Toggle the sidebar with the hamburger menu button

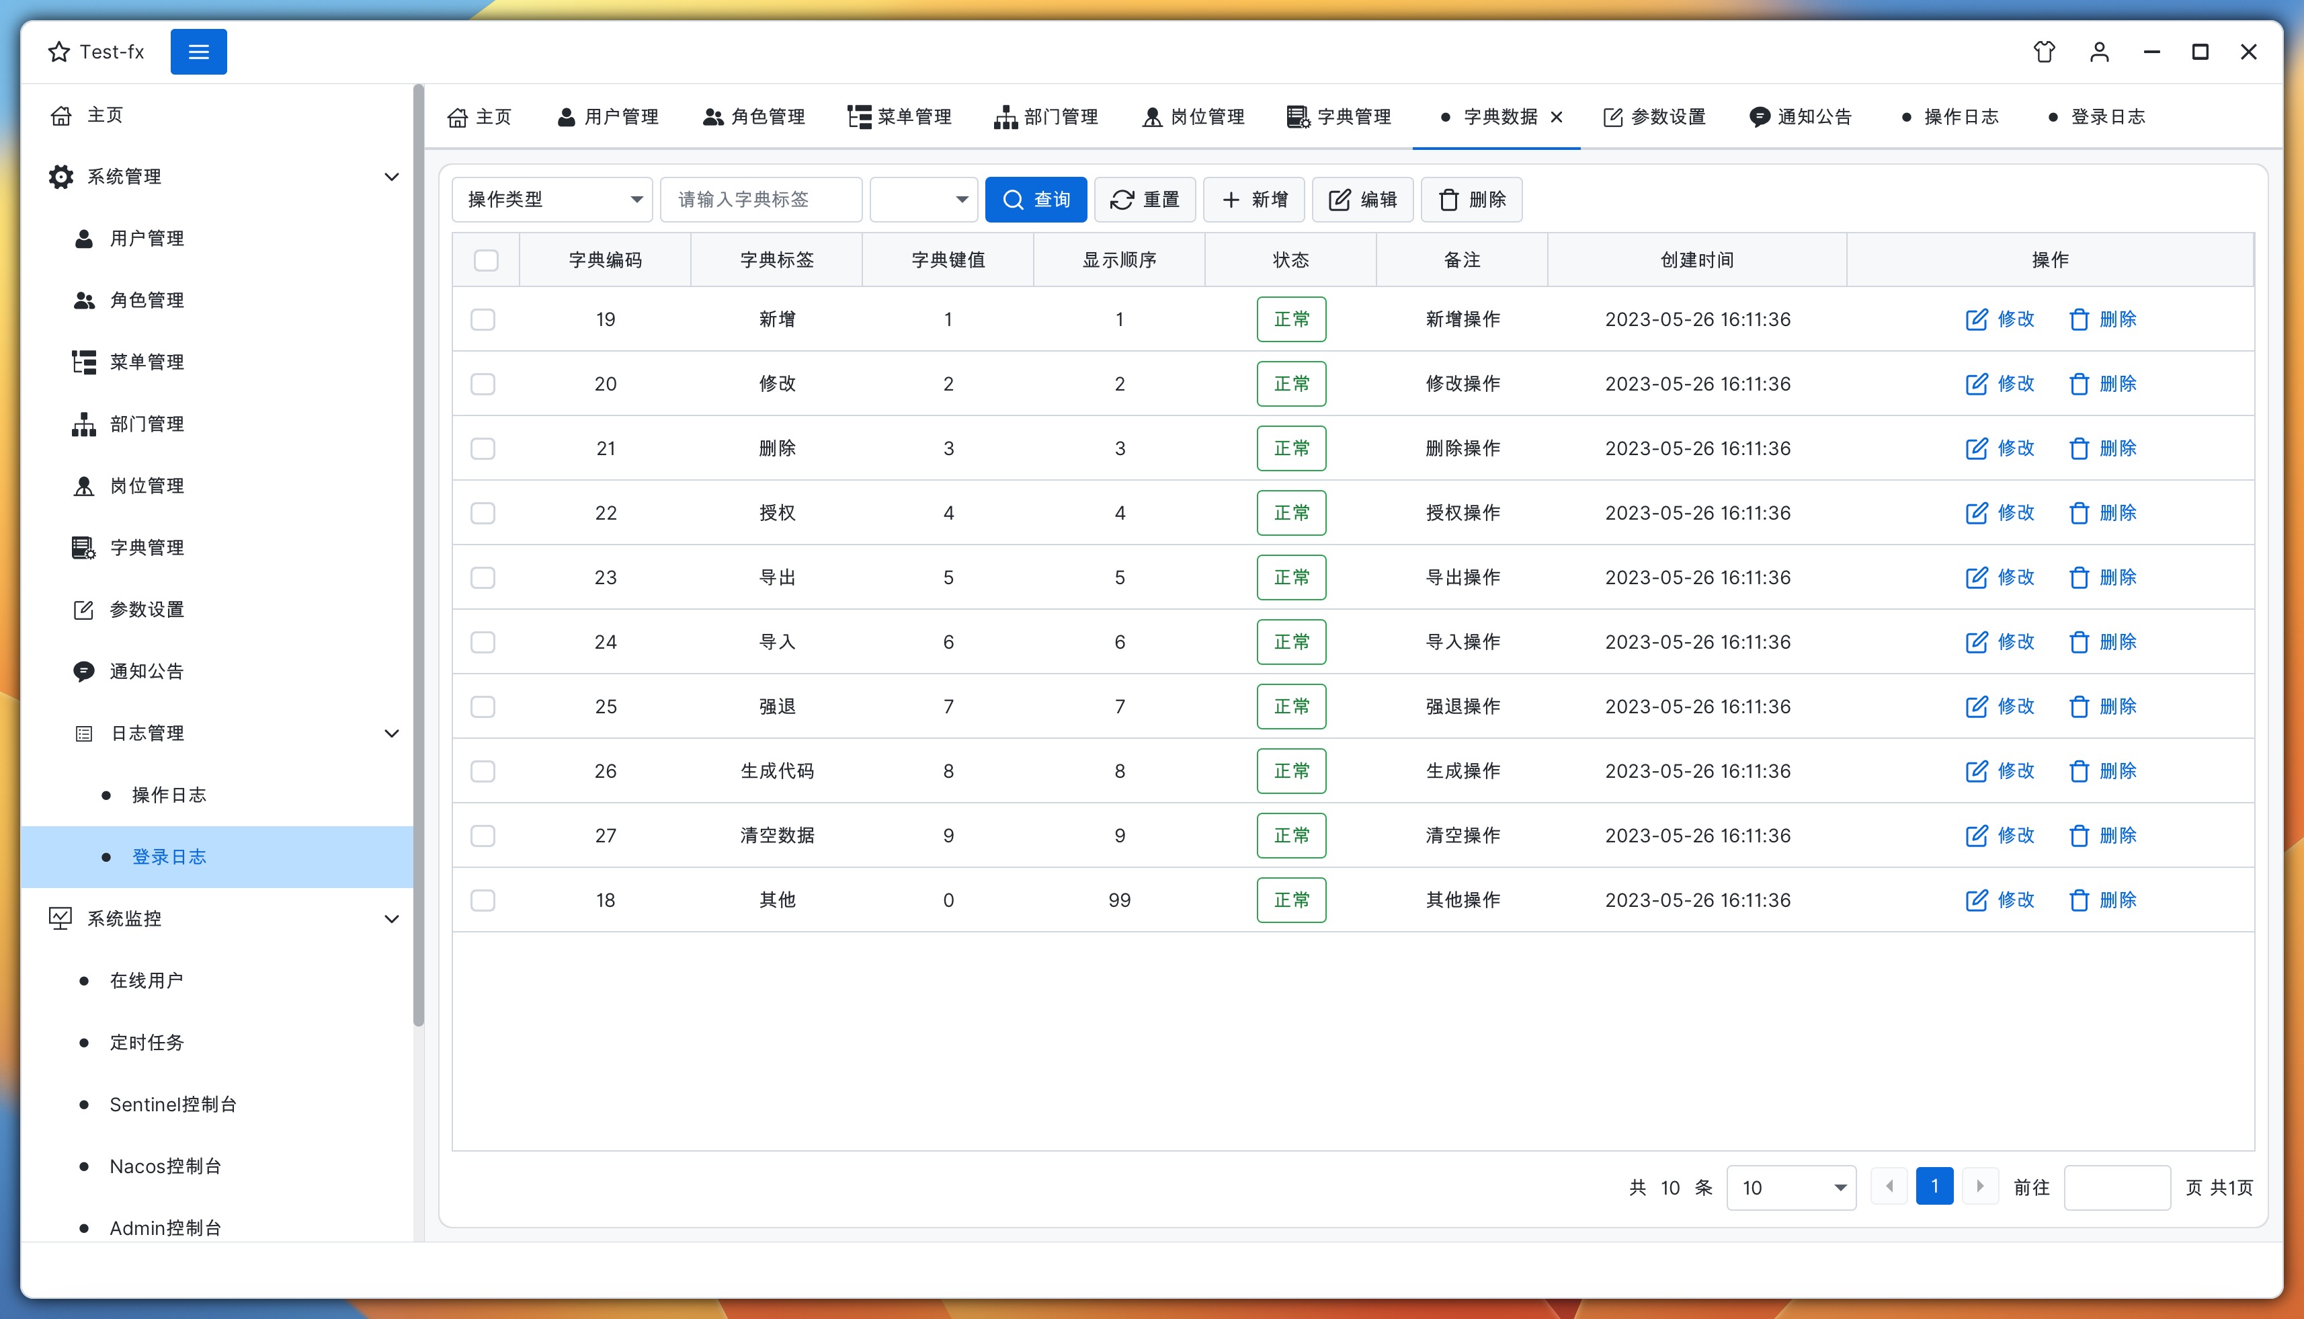pos(198,52)
